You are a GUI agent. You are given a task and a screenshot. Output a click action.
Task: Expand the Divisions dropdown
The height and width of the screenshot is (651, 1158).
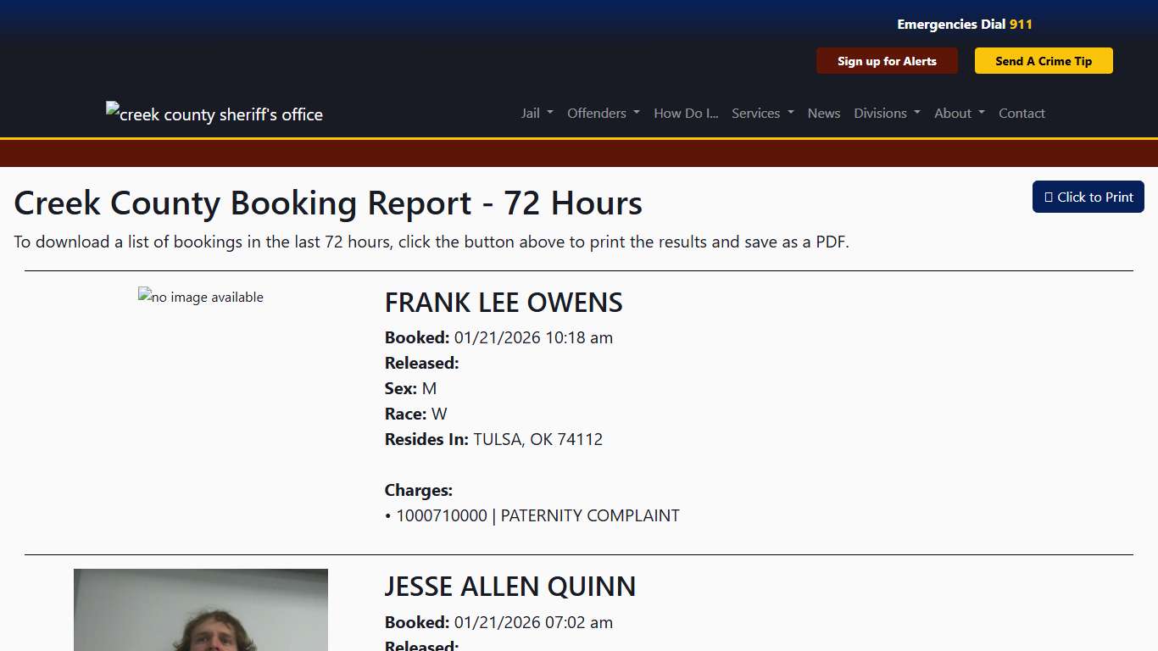tap(886, 113)
